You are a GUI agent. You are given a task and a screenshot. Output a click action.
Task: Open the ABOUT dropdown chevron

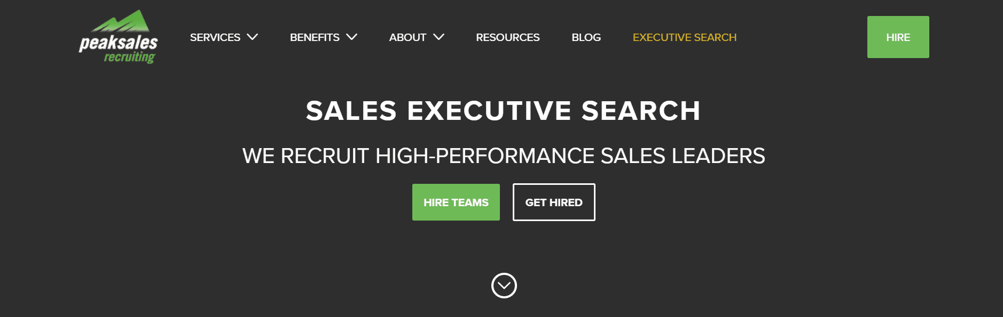click(x=439, y=37)
